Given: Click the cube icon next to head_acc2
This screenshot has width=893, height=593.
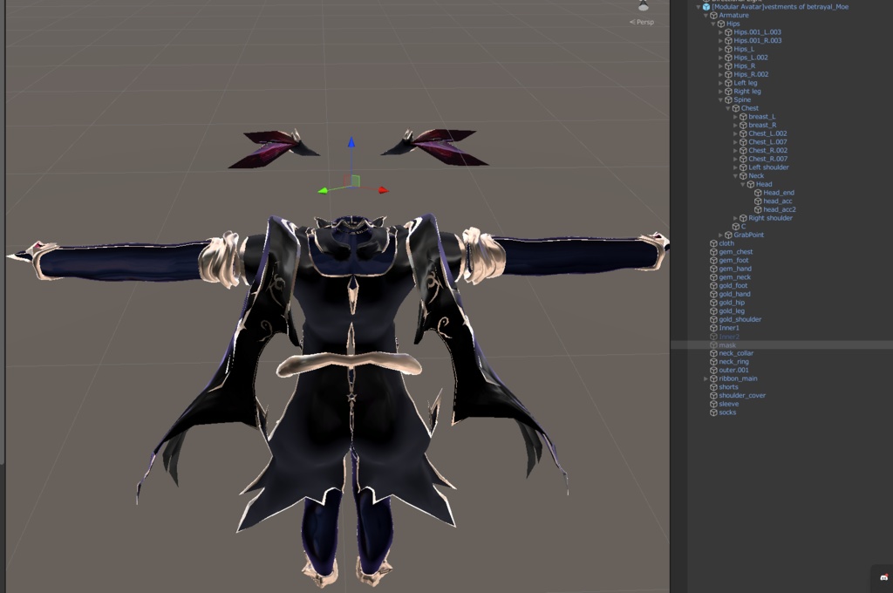Looking at the screenshot, I should [758, 209].
